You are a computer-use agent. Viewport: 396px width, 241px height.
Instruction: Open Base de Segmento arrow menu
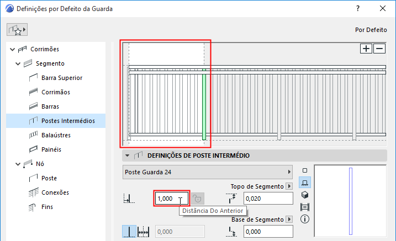point(289,219)
